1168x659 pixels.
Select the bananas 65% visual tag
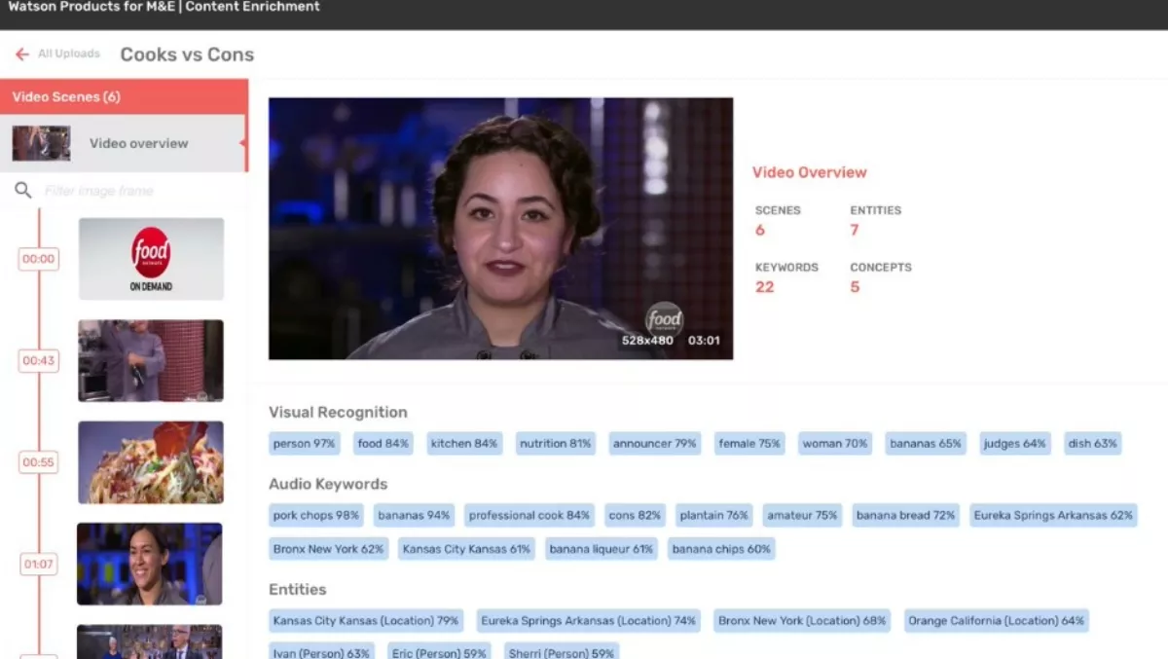pyautogui.click(x=926, y=444)
